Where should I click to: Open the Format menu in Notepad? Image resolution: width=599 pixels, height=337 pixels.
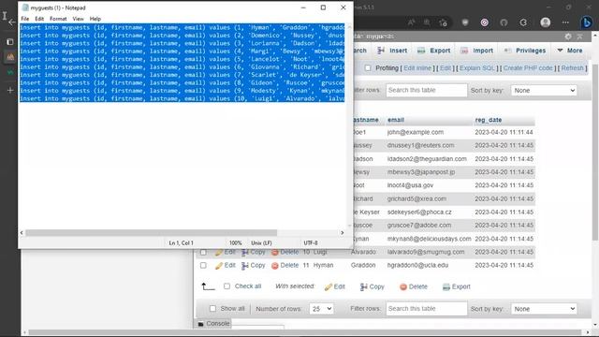(58, 19)
